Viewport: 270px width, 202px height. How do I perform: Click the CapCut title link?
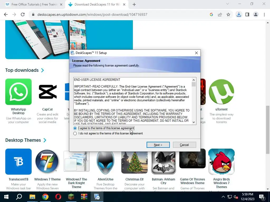coord(47,109)
